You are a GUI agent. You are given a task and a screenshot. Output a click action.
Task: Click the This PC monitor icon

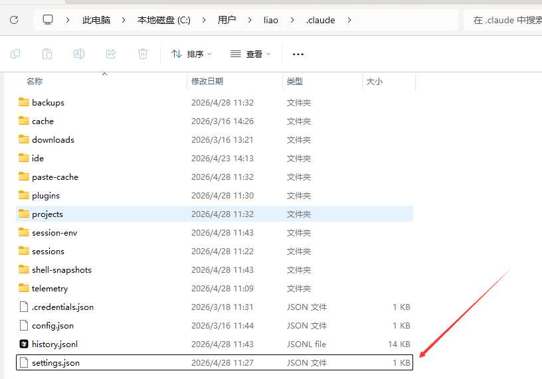[x=48, y=20]
